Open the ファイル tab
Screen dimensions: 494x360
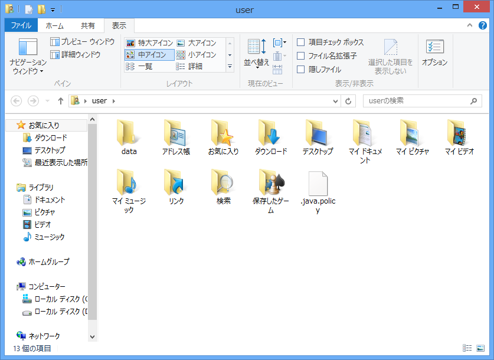(x=21, y=25)
